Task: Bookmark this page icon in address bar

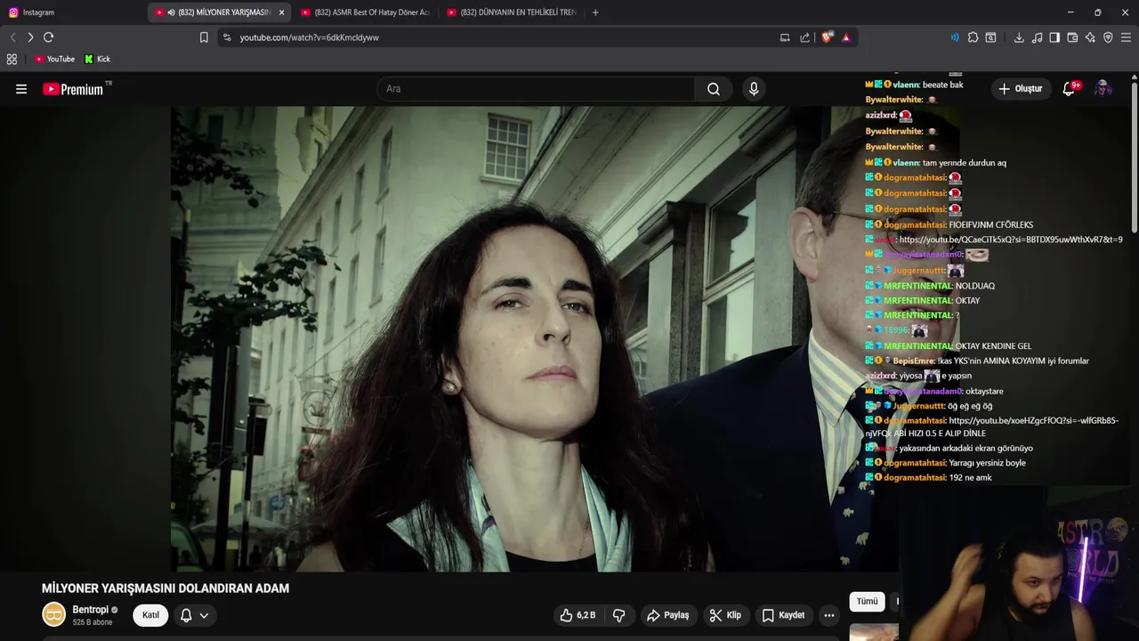Action: click(x=204, y=37)
